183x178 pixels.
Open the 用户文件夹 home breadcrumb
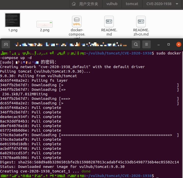point(86,4)
